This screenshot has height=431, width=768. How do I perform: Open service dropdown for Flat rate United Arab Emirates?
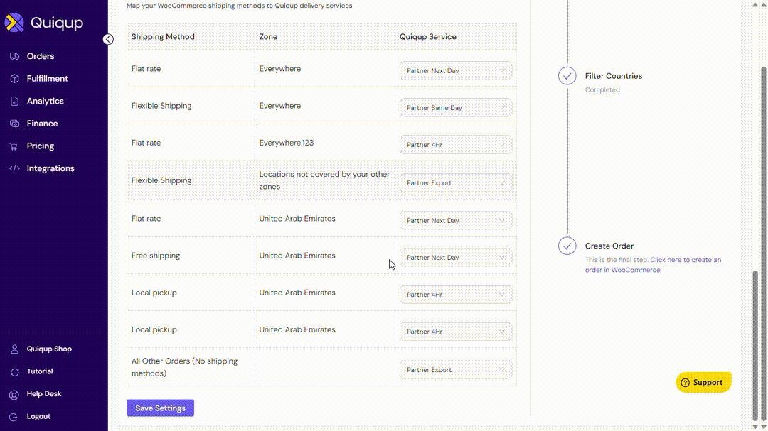[x=456, y=221]
